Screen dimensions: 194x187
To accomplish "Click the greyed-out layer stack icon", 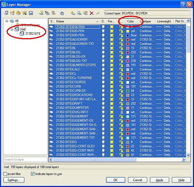I will [x=53, y=13].
